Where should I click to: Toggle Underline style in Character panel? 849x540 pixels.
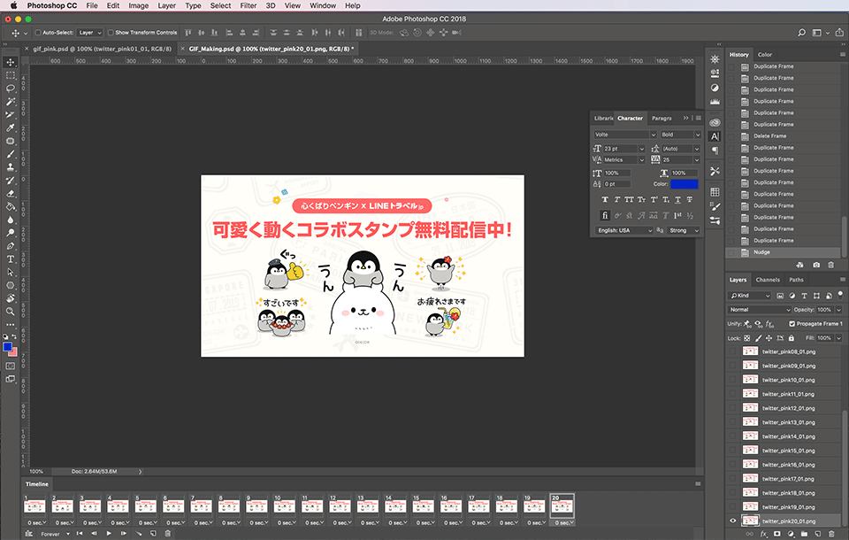677,199
